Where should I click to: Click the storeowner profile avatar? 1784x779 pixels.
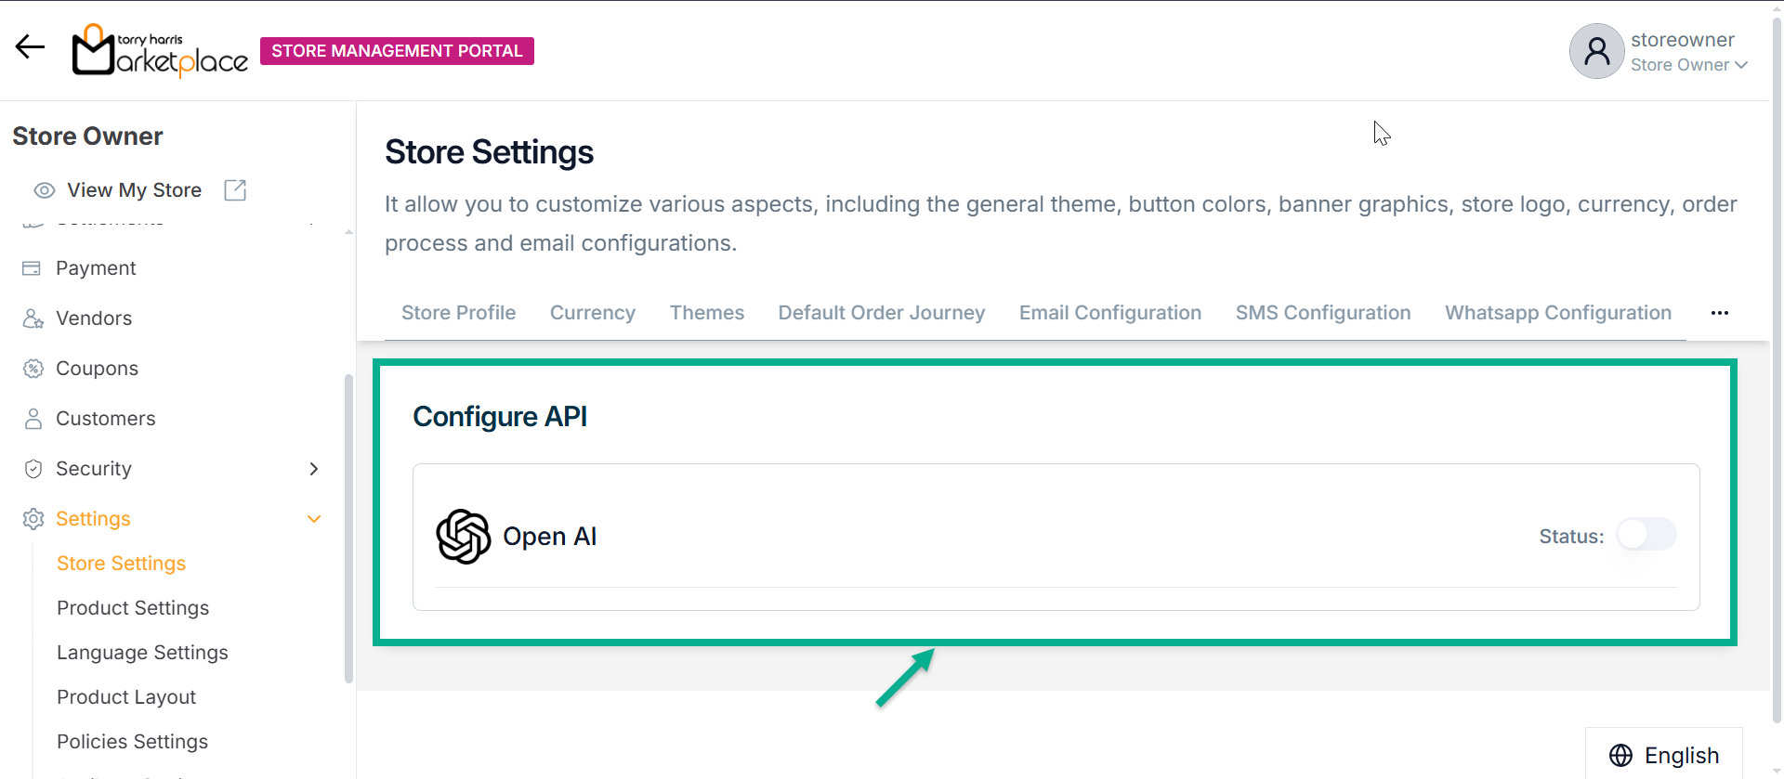(1596, 51)
